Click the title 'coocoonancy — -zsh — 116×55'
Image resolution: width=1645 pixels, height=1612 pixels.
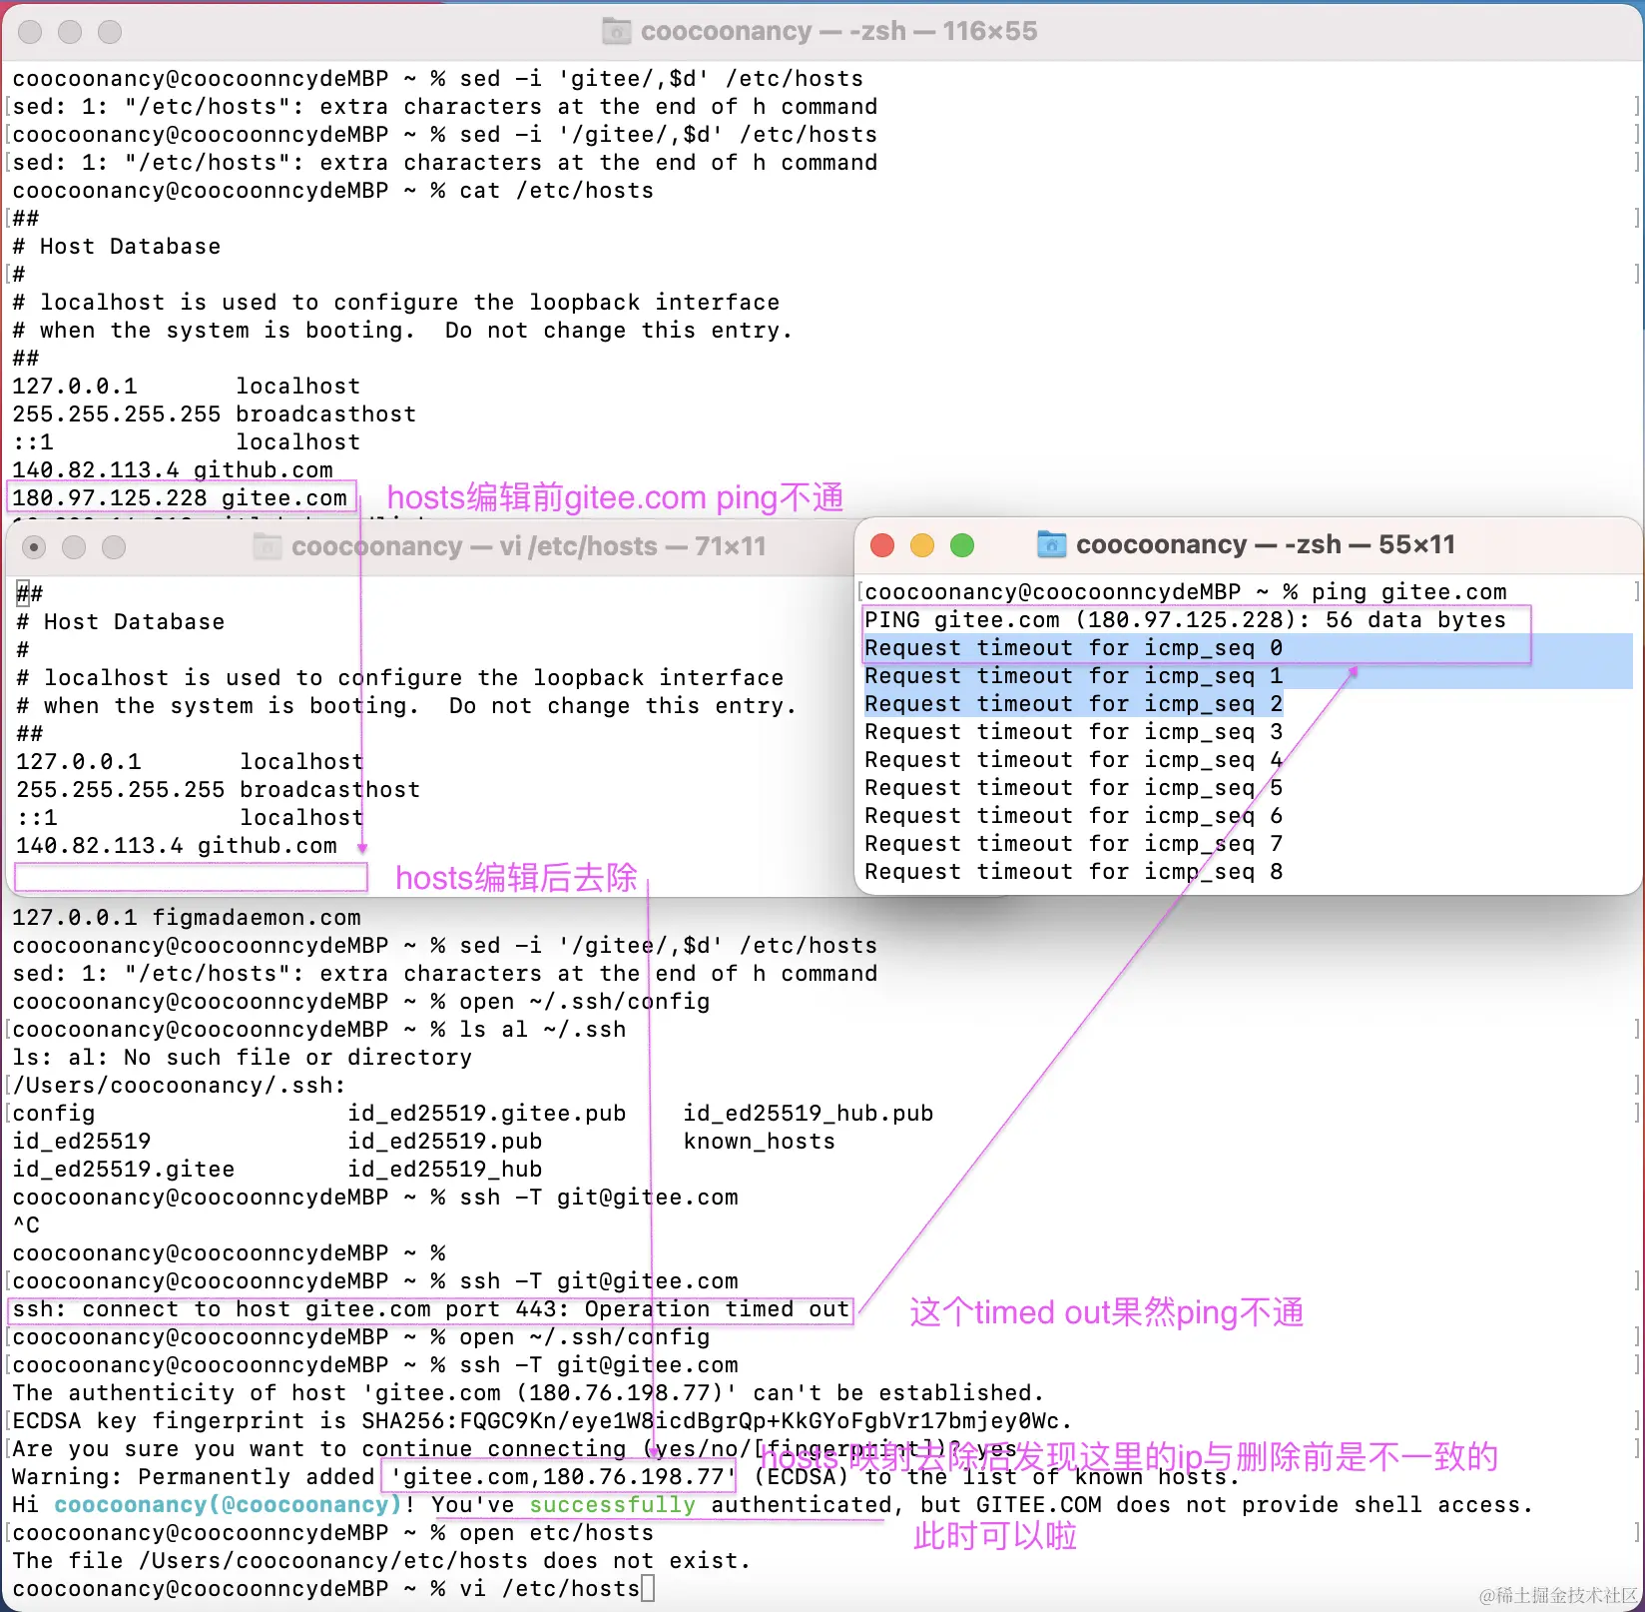pos(838,32)
